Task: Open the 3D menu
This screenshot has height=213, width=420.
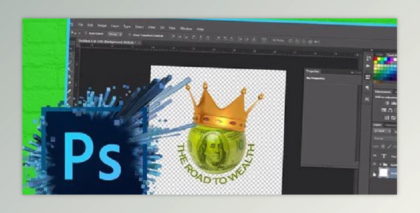Action: (162, 28)
